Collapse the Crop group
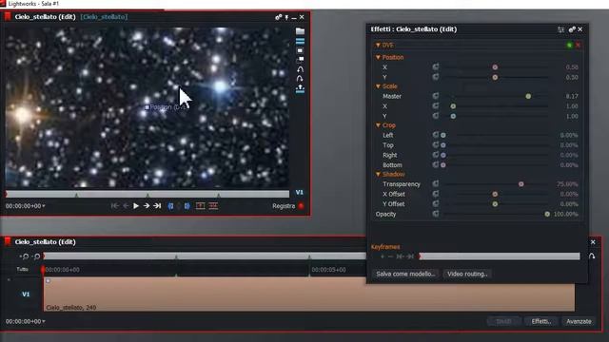The width and height of the screenshot is (609, 342). 378,125
